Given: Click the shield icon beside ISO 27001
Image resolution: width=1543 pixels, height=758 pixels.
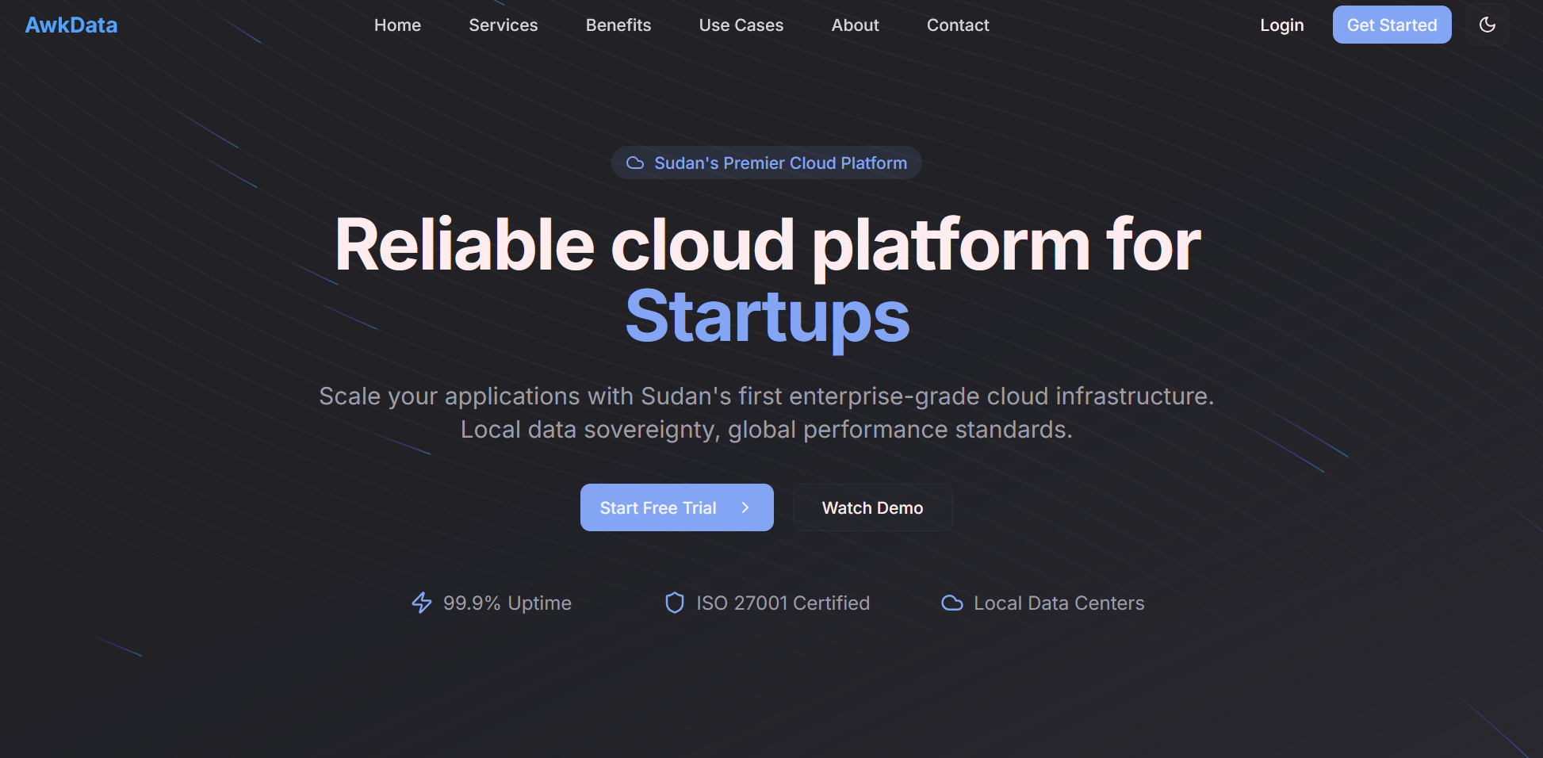Looking at the screenshot, I should pos(675,603).
